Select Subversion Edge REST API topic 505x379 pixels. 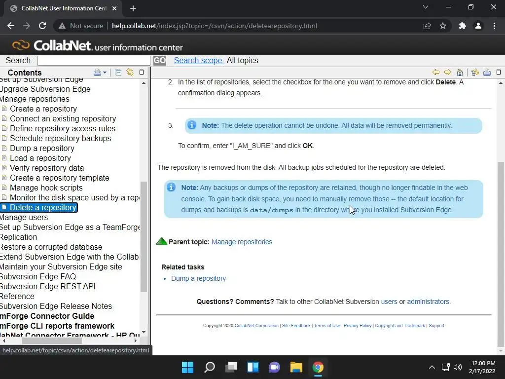coord(48,287)
